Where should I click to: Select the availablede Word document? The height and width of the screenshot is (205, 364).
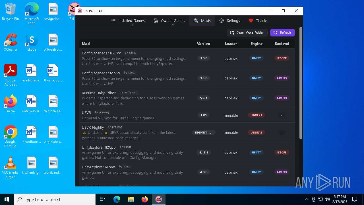click(32, 73)
